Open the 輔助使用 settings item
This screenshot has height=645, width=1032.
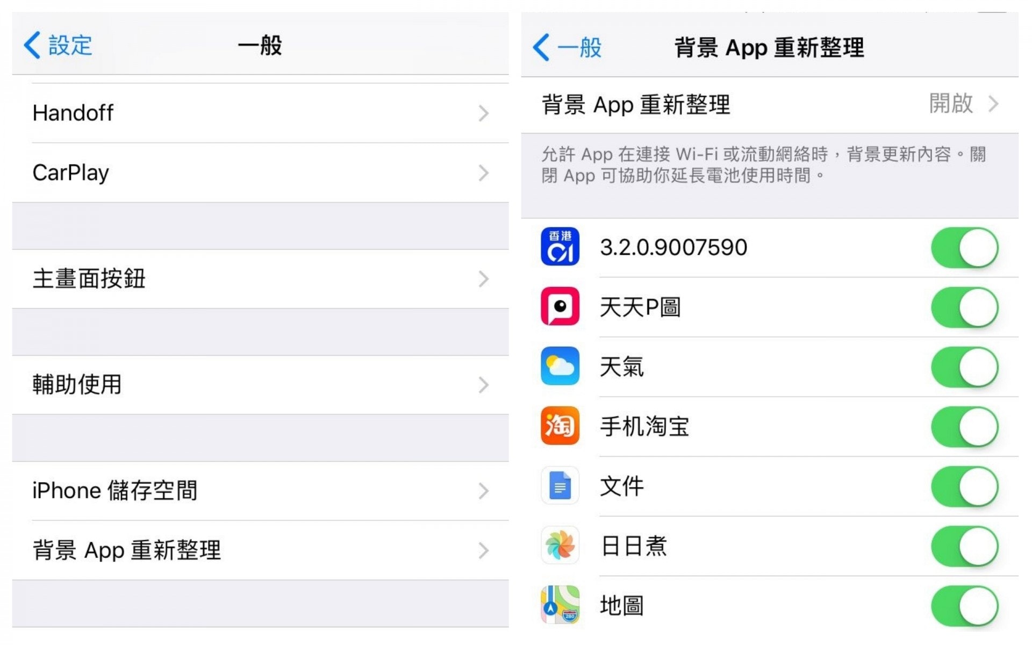point(258,385)
